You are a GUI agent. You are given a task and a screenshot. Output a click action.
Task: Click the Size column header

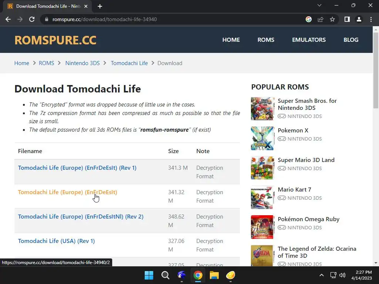tap(173, 151)
